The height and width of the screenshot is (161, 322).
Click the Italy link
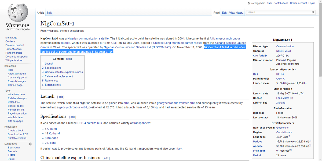click(179, 149)
